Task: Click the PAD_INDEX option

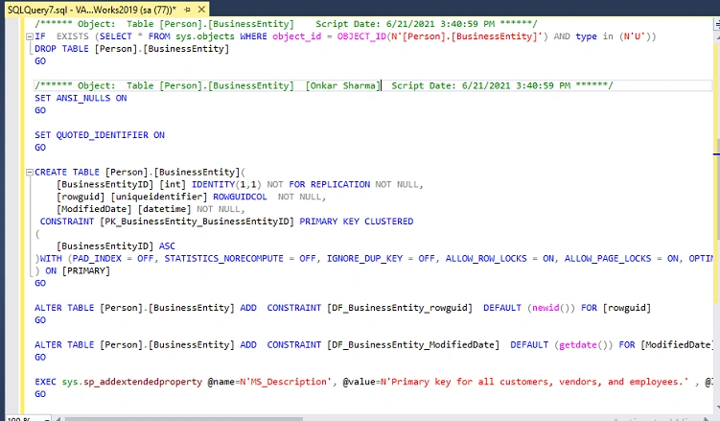Action: coord(97,259)
